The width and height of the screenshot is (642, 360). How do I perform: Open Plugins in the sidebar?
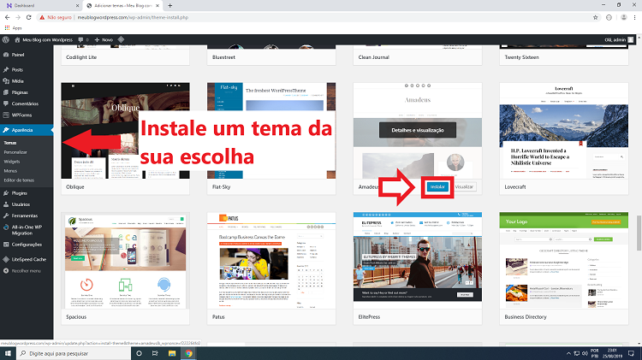(x=19, y=193)
